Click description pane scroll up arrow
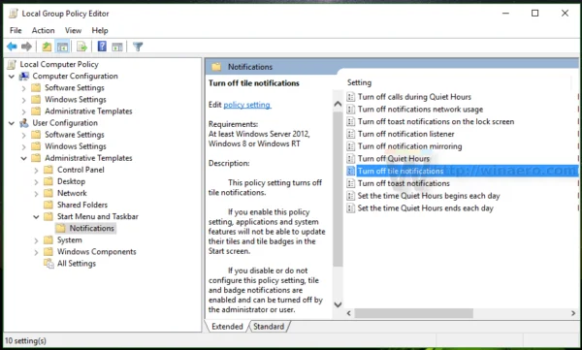The image size is (582, 350). click(338, 104)
